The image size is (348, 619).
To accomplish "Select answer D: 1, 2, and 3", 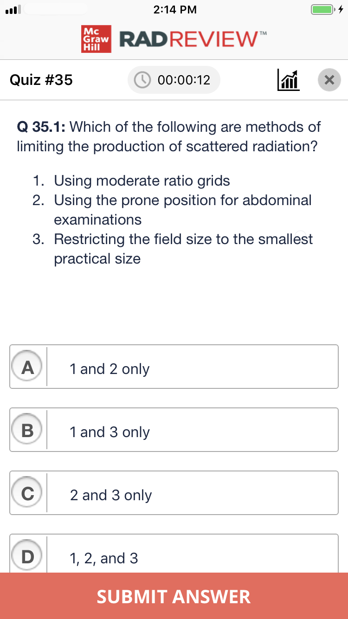I will pos(174,555).
